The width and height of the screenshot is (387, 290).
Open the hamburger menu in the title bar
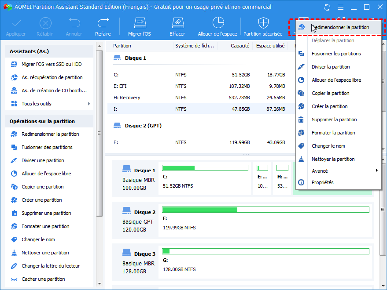[340, 7]
